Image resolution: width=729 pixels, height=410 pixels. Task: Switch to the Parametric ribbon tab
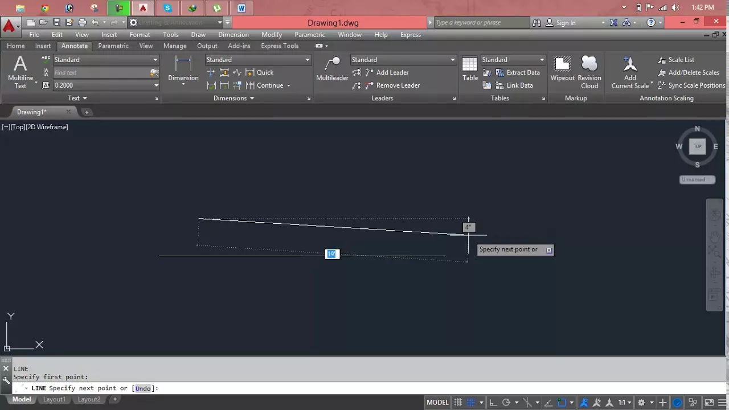click(x=113, y=46)
